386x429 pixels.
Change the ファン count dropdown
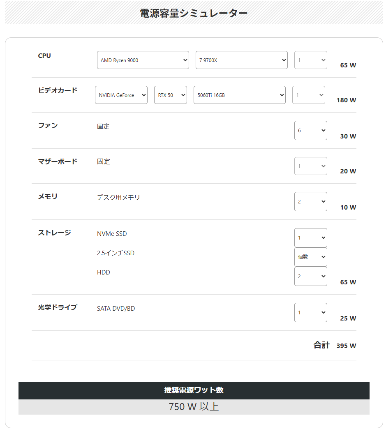(x=310, y=130)
